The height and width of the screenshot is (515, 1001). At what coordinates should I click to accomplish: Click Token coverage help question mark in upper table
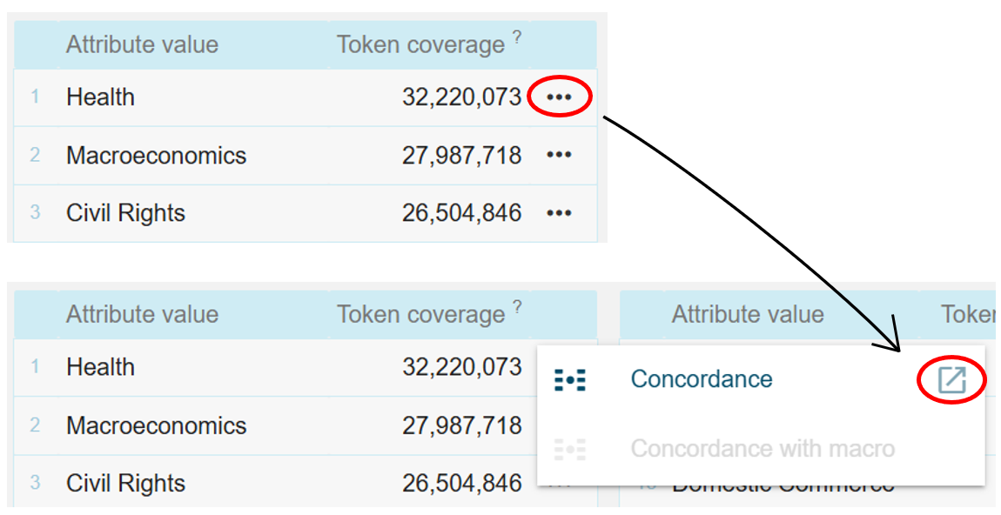pyautogui.click(x=517, y=37)
